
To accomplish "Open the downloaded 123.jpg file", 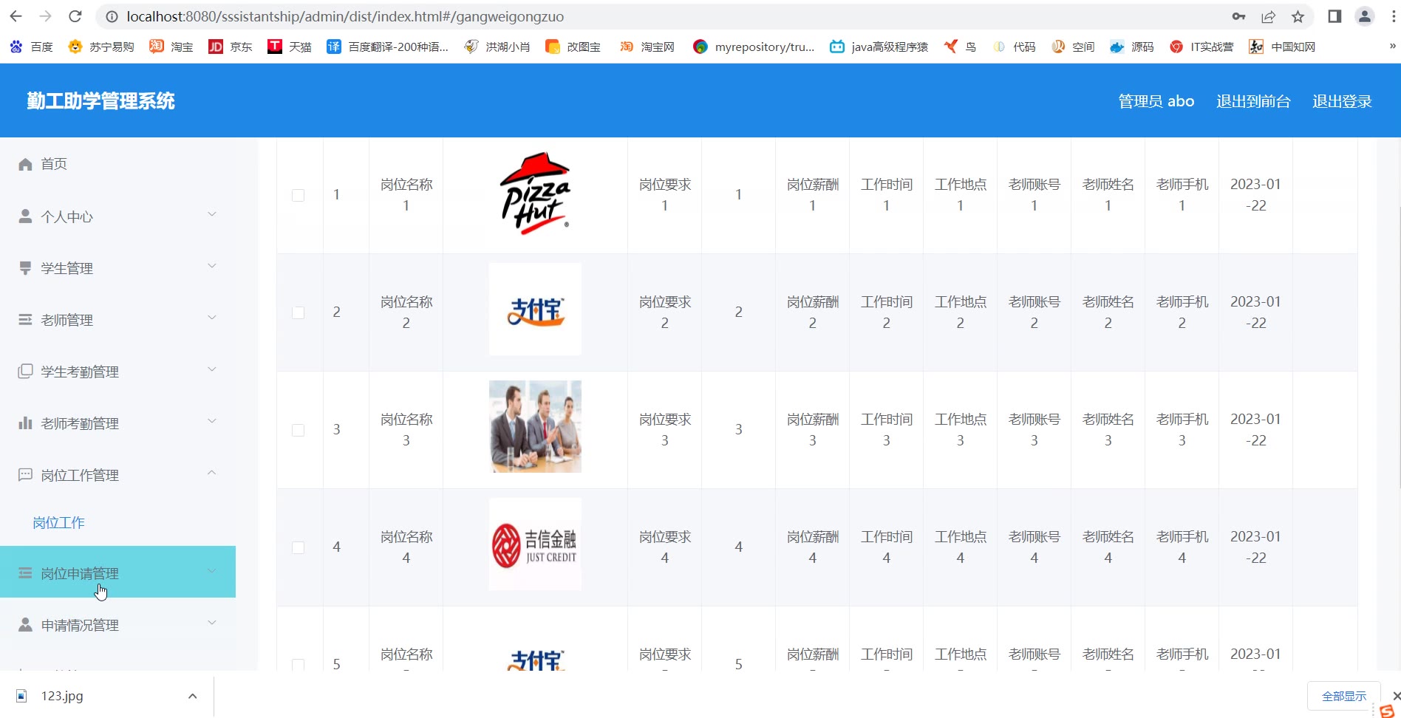I will coord(62,696).
